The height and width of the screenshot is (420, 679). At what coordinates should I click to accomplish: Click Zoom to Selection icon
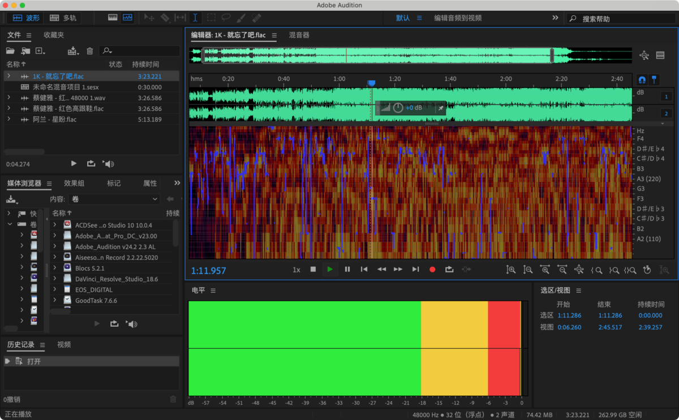630,270
